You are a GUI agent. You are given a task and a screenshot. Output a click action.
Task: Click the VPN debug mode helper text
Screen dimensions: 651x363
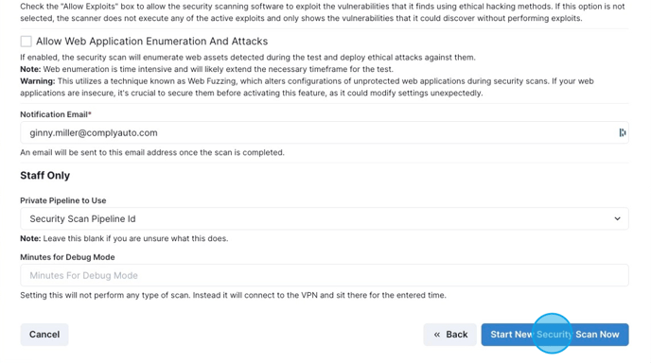tap(234, 295)
